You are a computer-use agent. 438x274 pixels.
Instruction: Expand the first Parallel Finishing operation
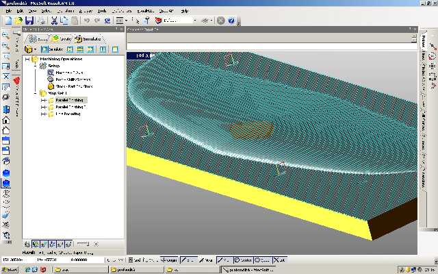coord(43,101)
